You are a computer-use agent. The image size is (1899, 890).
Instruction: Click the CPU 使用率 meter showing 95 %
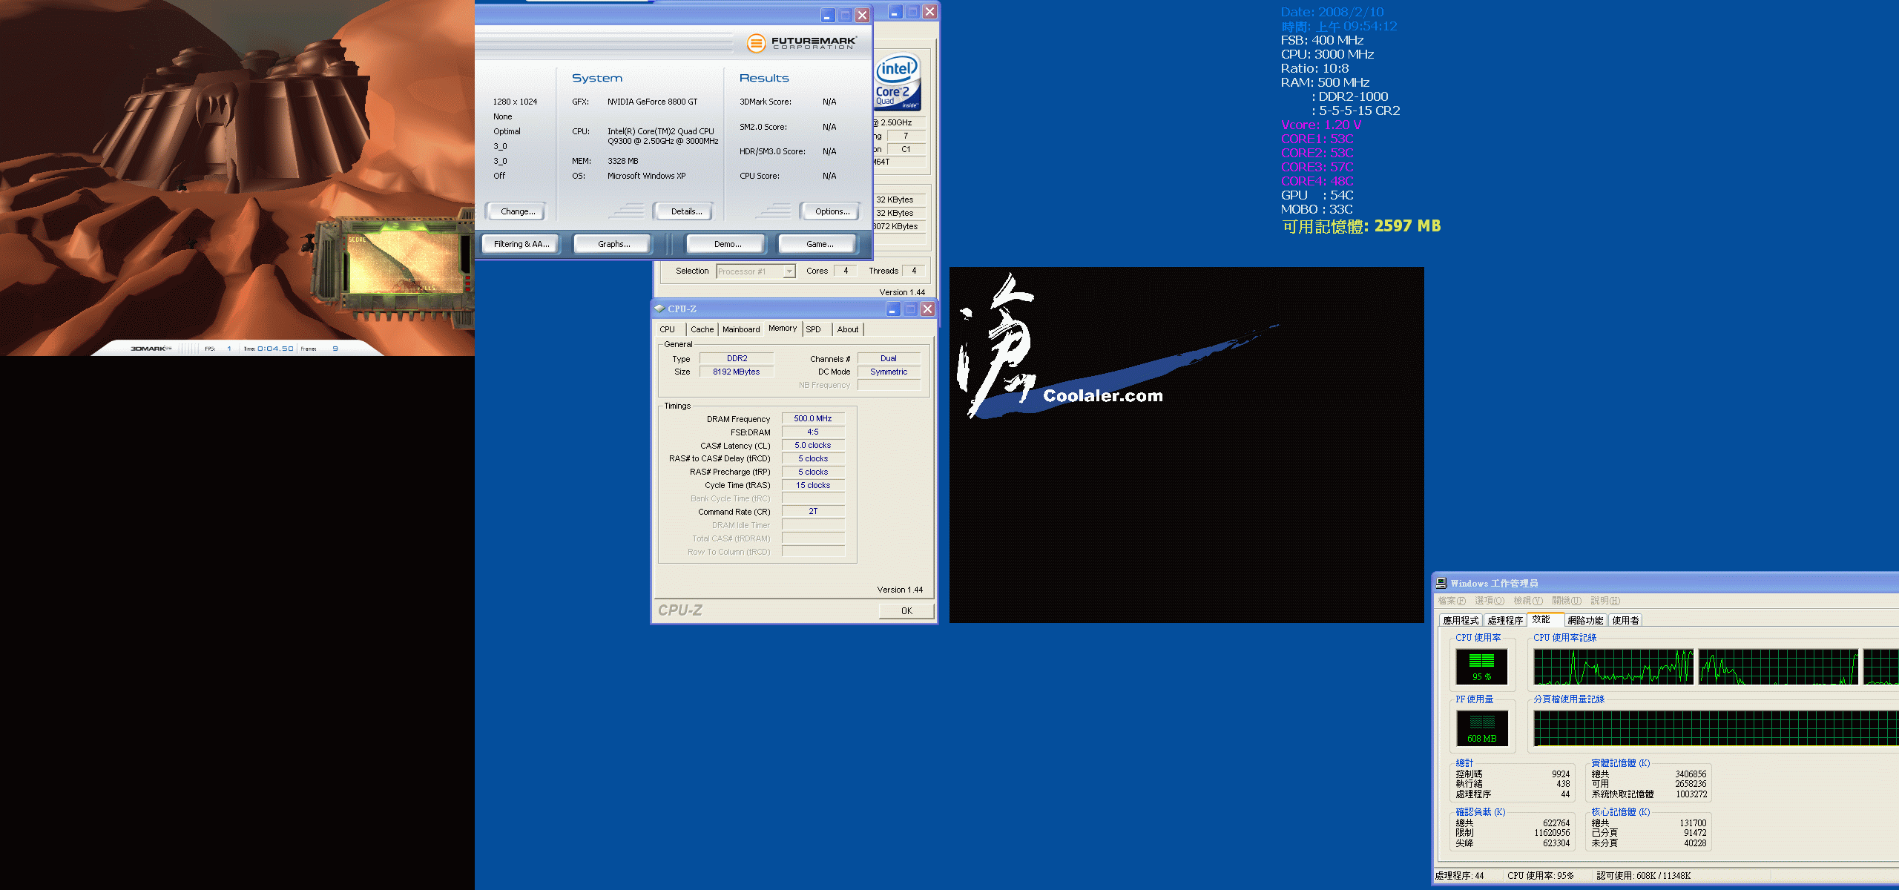pos(1481,666)
